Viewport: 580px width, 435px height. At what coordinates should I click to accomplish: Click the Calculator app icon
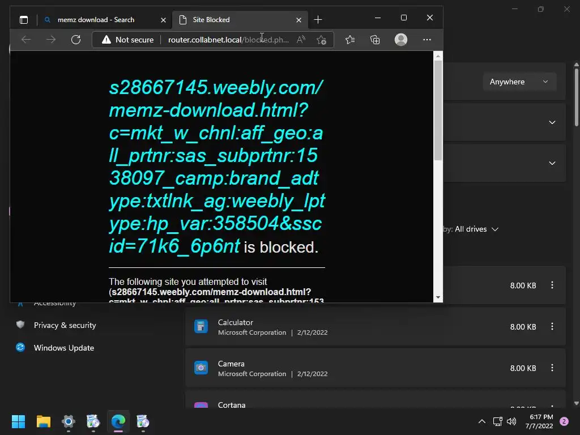pyautogui.click(x=201, y=327)
